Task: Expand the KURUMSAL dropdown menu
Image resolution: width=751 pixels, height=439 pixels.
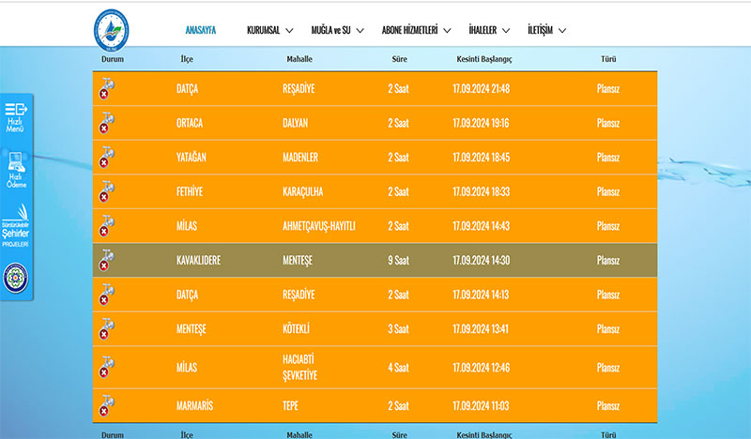Action: pyautogui.click(x=269, y=30)
